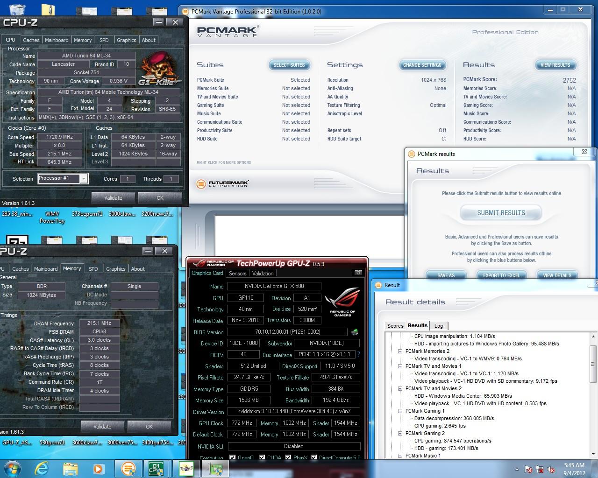The width and height of the screenshot is (598, 478).
Task: Click the CHANGE SETTINGS button
Action: [x=422, y=65]
